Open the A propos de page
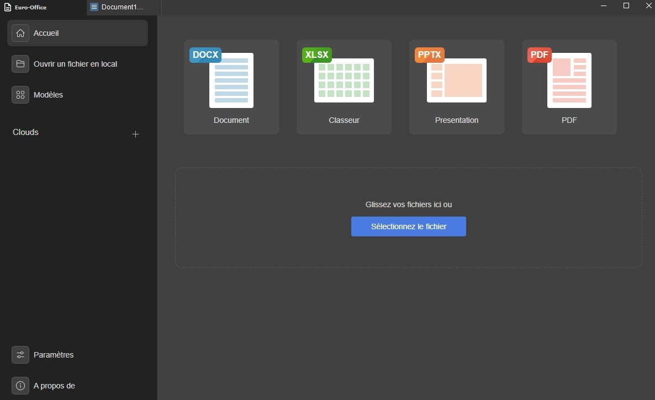 pos(78,386)
